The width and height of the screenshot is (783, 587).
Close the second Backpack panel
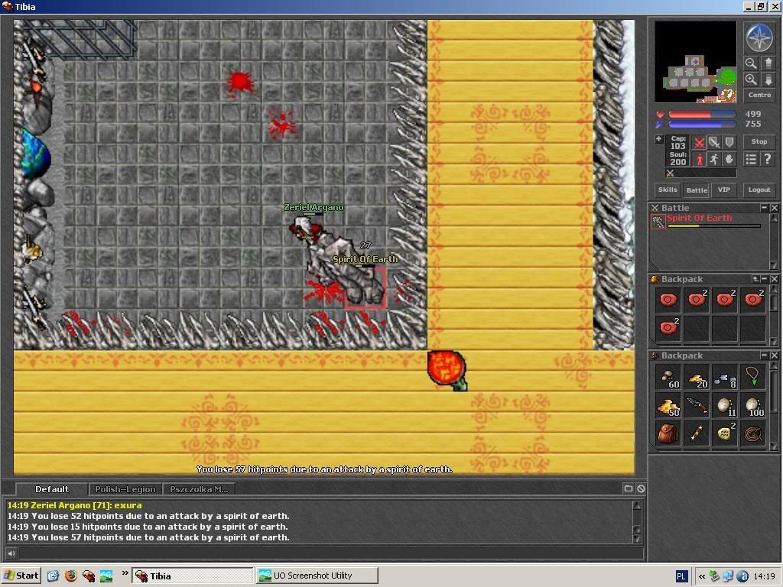[x=774, y=355]
